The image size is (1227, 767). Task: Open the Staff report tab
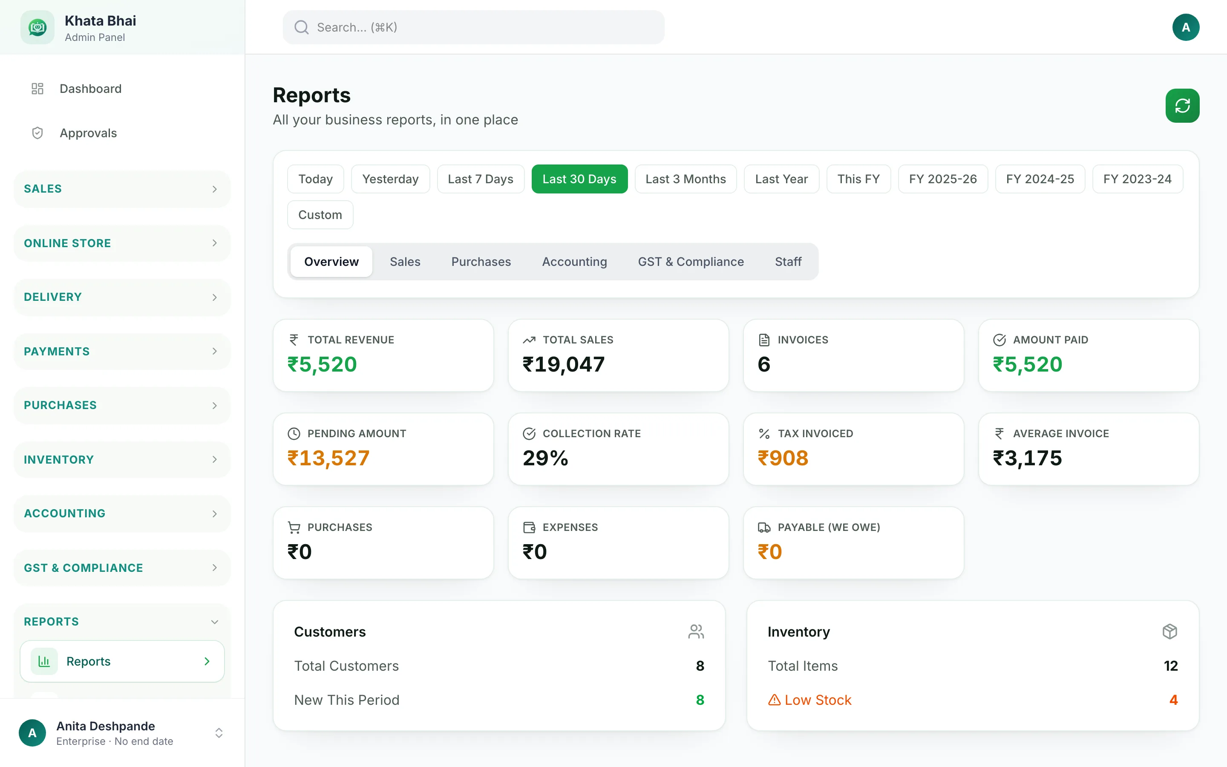[x=788, y=262]
